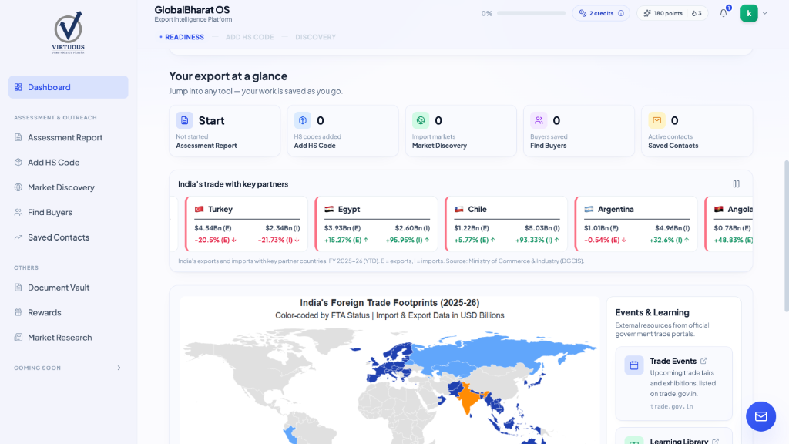This screenshot has width=789, height=444.
Task: Click the Assessment Report document icon in sidebar
Action: (x=18, y=137)
